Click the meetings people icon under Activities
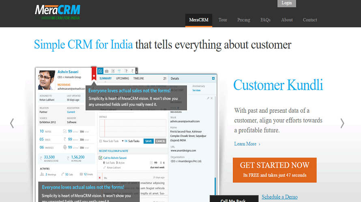Screen dimensions: 361x202 42,174
